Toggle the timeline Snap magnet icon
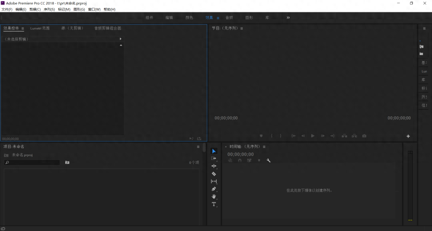The width and height of the screenshot is (432, 231). pos(240,161)
